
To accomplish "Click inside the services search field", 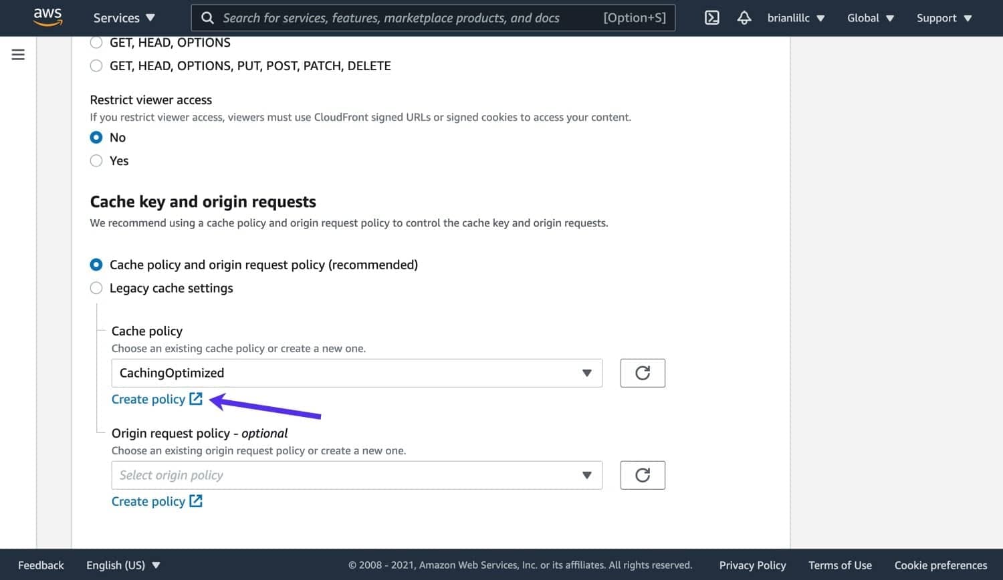I will tap(401, 17).
